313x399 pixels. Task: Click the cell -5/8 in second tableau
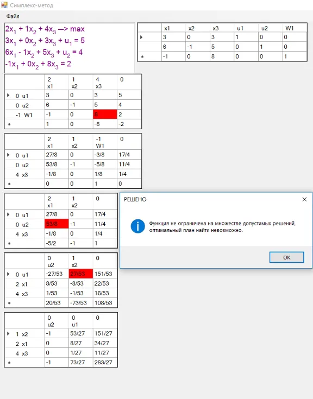click(105, 164)
